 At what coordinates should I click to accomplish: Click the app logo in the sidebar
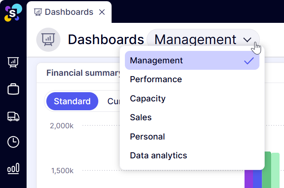(x=13, y=12)
